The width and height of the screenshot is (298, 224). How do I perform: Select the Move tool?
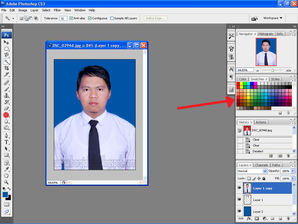coord(6,42)
